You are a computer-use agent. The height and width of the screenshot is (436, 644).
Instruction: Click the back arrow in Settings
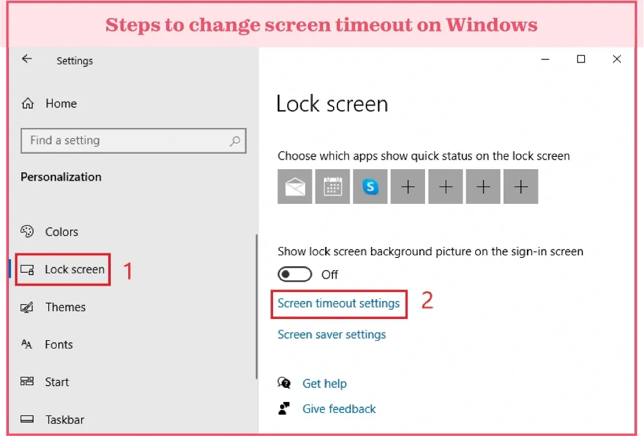click(26, 59)
